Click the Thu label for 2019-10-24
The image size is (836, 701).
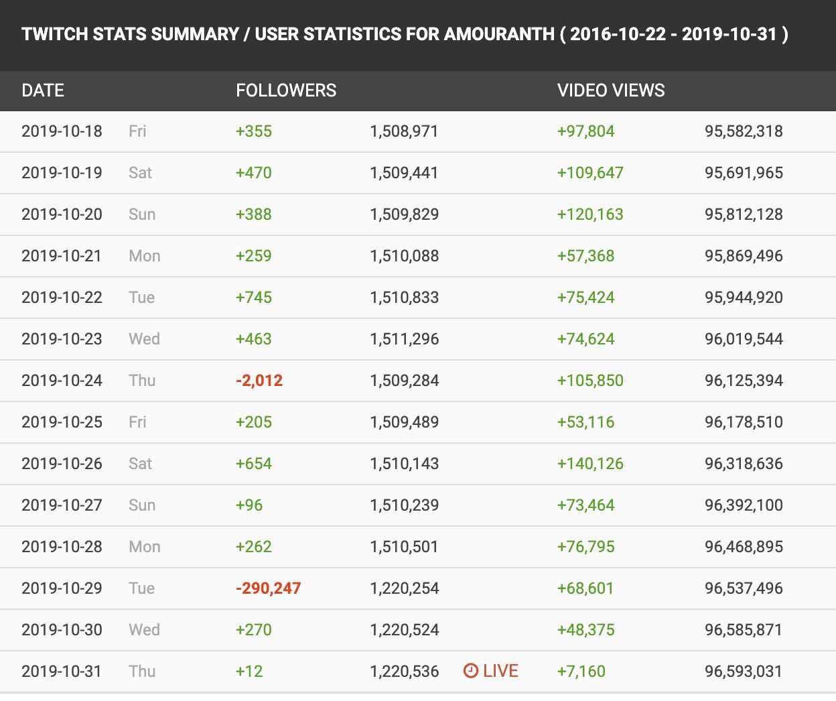tap(142, 381)
